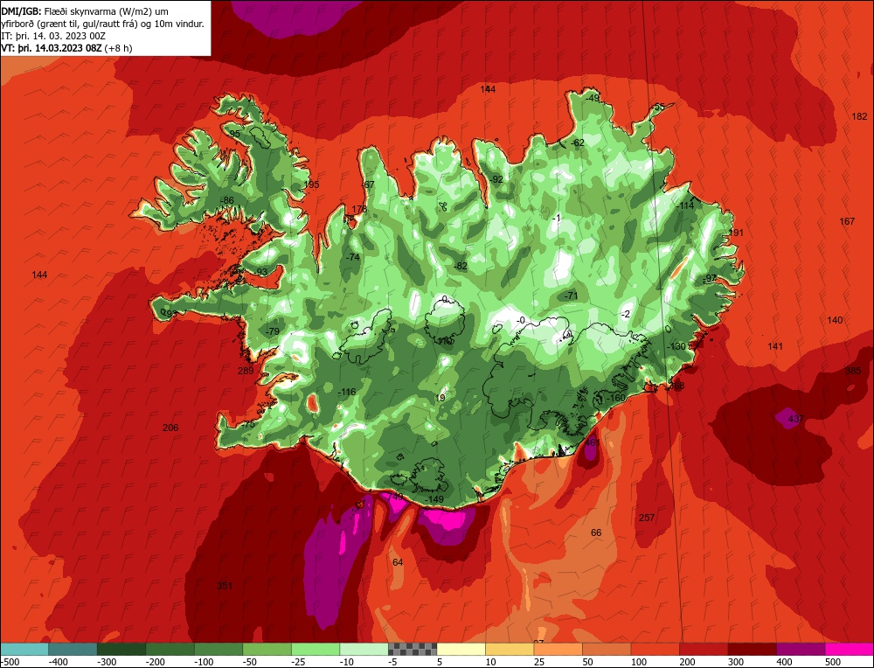
Task: Click the map value -71 in central-east Iceland
Action: click(571, 296)
